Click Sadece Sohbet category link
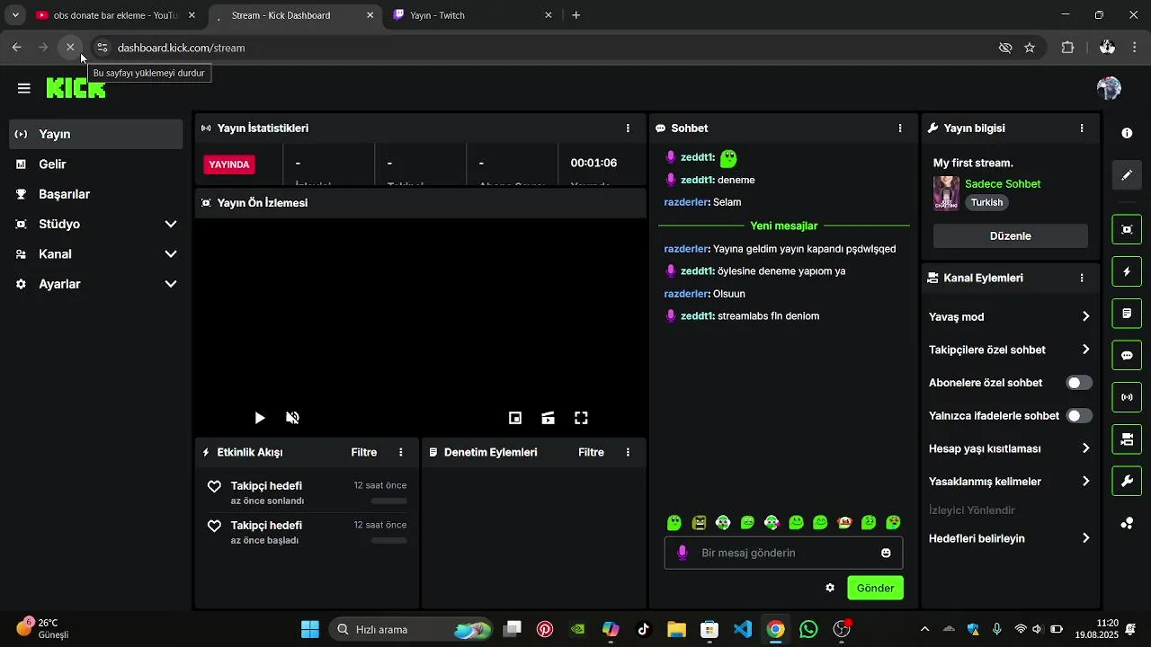 (1003, 184)
